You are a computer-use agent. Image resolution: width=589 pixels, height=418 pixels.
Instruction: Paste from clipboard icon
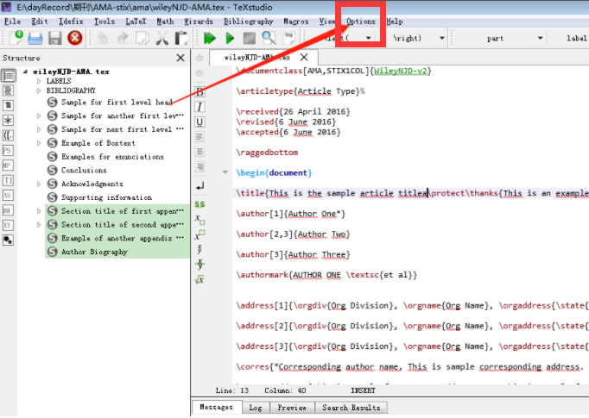[181, 38]
